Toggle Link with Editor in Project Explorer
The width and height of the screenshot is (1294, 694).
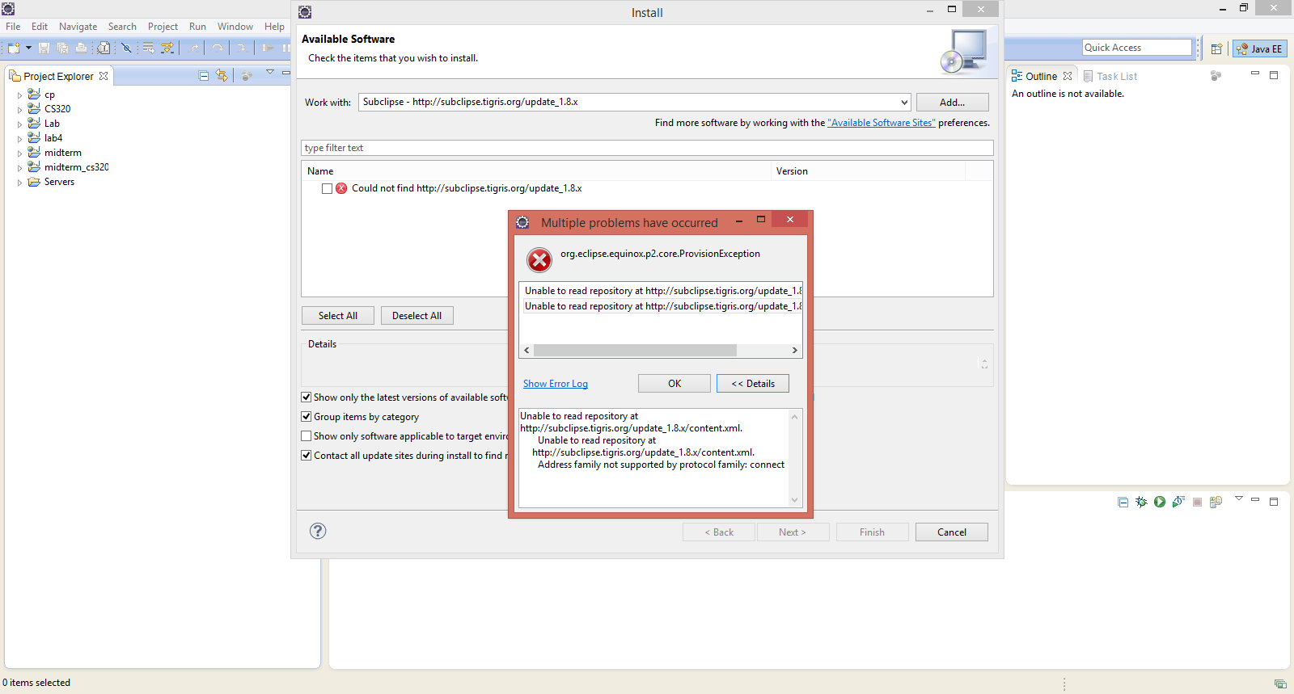click(x=222, y=76)
